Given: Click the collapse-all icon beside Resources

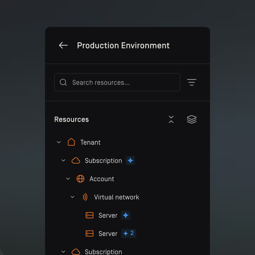Looking at the screenshot, I should 171,119.
